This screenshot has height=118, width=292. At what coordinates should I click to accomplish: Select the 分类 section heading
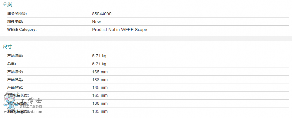point(7,5)
